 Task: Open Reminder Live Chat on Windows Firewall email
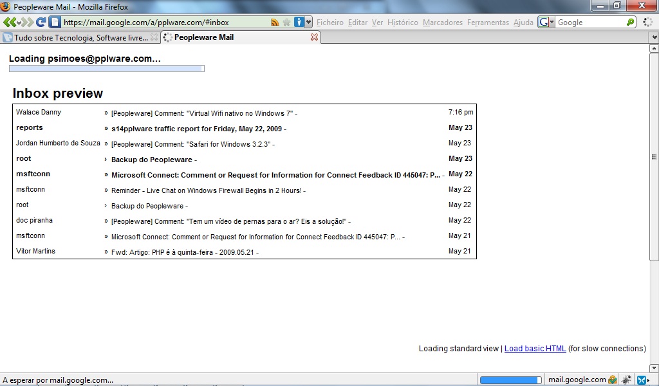(x=245, y=190)
